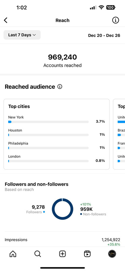Expand the Last 7 Days dropdown
Viewport: 125px width, 271px height.
(22, 35)
